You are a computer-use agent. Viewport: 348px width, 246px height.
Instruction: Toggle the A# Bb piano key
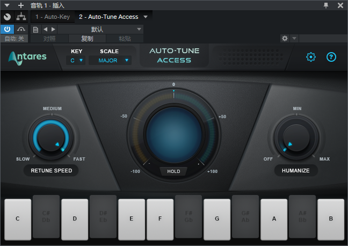(x=302, y=216)
